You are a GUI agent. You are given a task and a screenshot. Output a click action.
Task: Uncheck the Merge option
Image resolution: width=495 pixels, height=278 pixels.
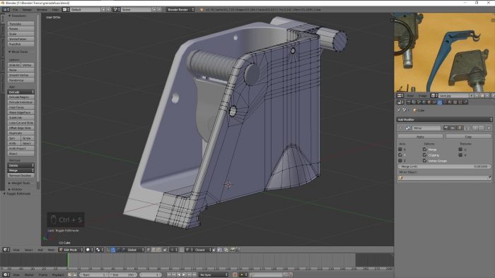[424, 150]
